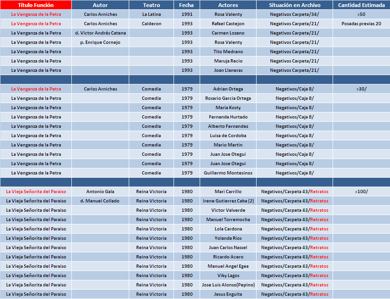
Task: Select actor 'Juan Carlos Nassel'
Action: pos(228,248)
